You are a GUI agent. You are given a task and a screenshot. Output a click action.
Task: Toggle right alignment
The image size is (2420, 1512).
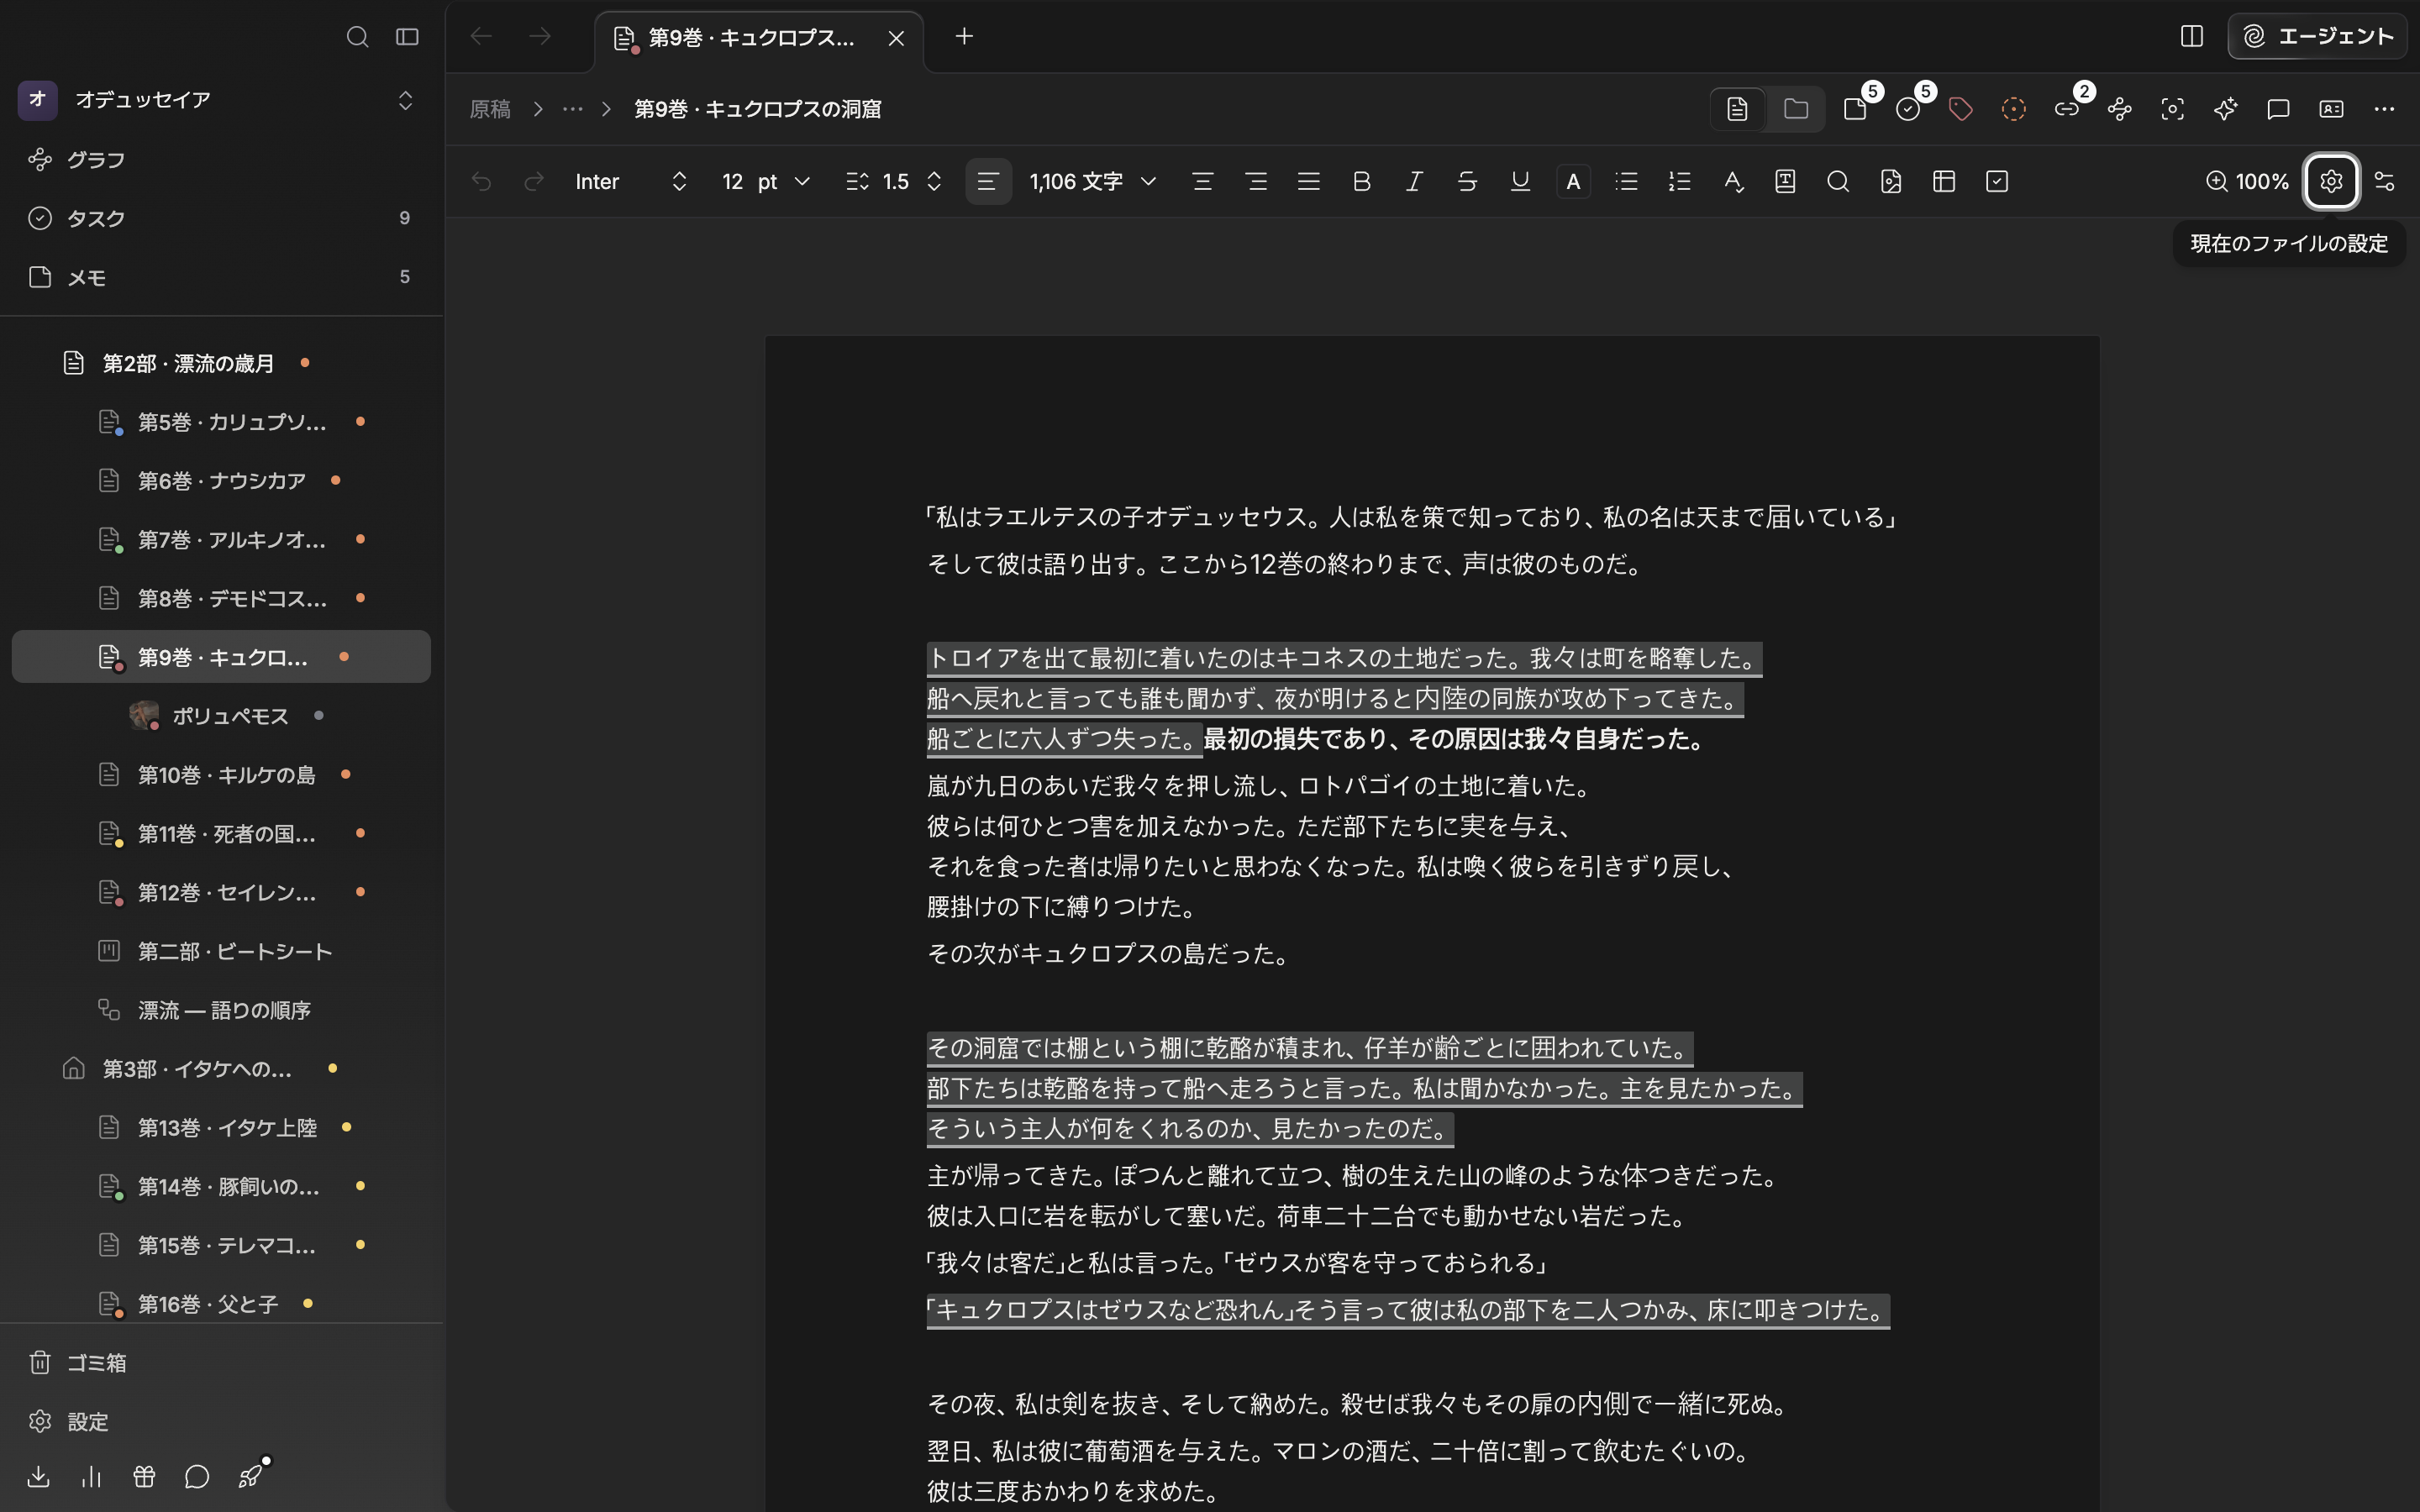coord(1256,181)
